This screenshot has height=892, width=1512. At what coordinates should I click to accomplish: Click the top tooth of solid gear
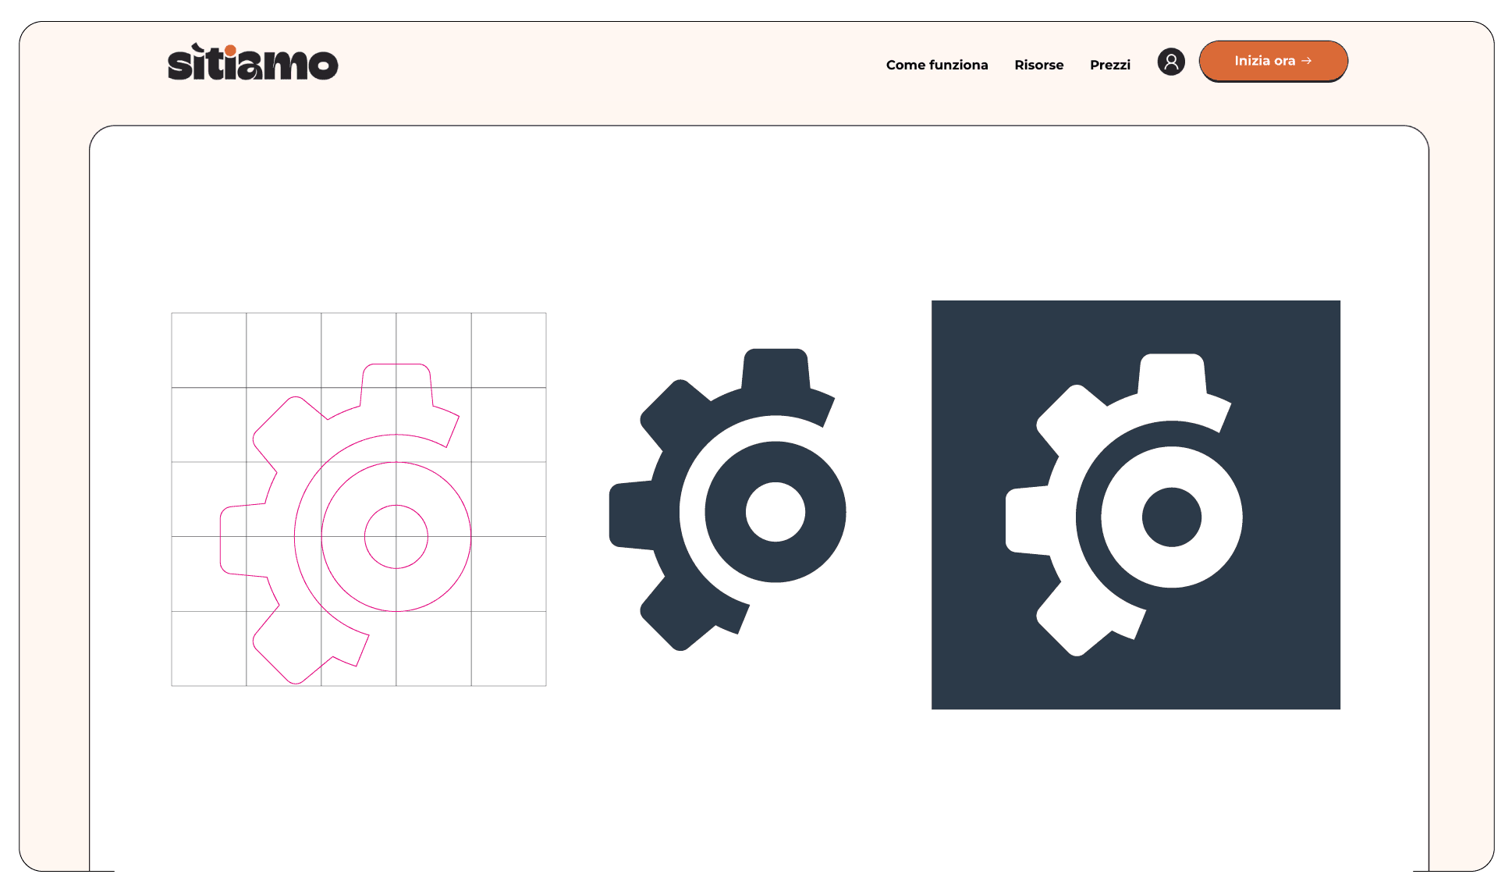pos(775,368)
